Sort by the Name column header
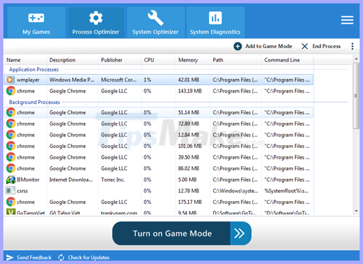This screenshot has height=264, width=363. point(26,60)
